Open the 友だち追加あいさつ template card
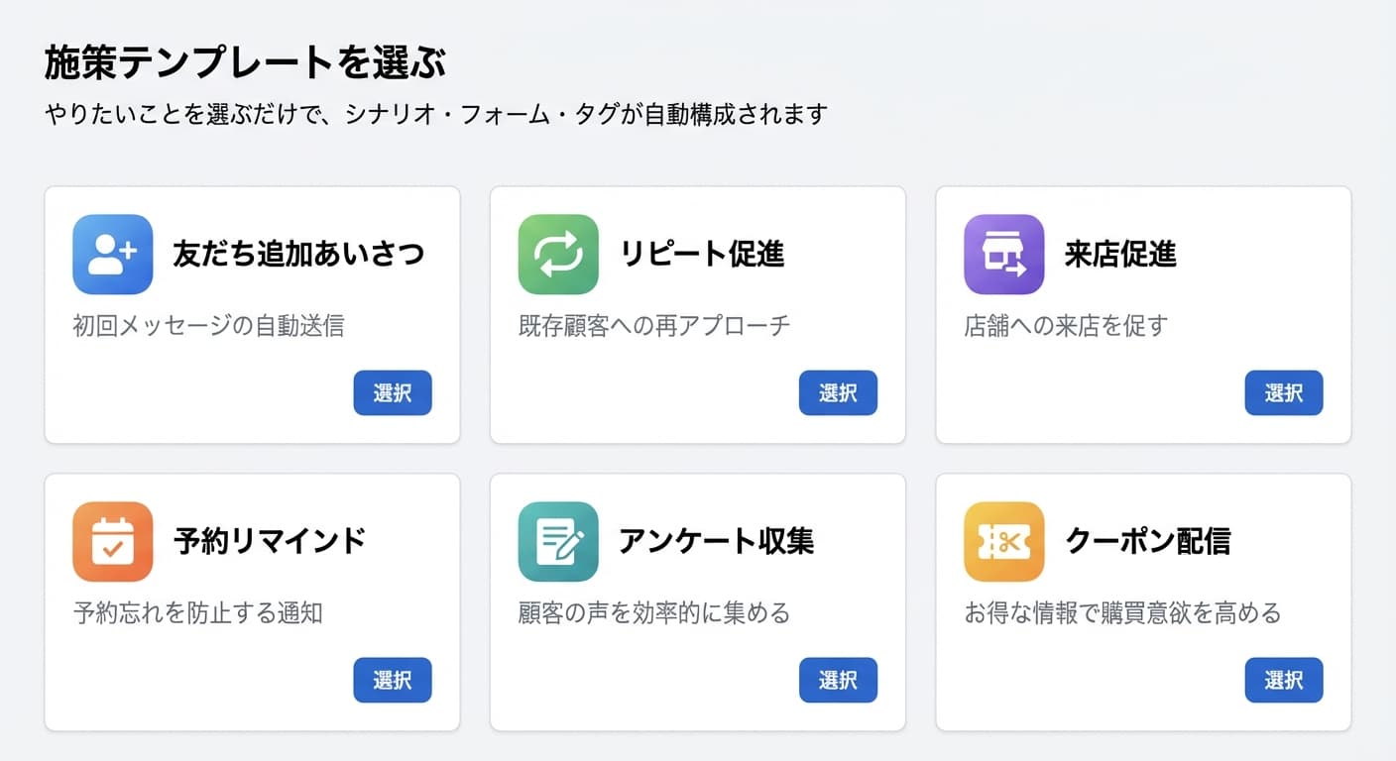The height and width of the screenshot is (761, 1396). pyautogui.click(x=251, y=314)
